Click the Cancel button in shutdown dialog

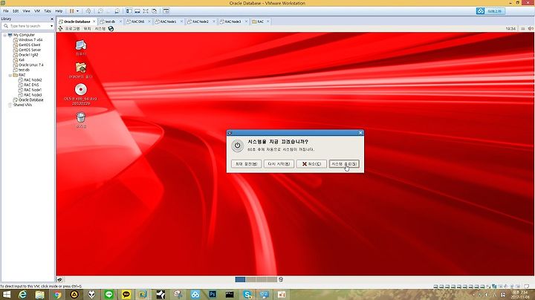coord(311,164)
